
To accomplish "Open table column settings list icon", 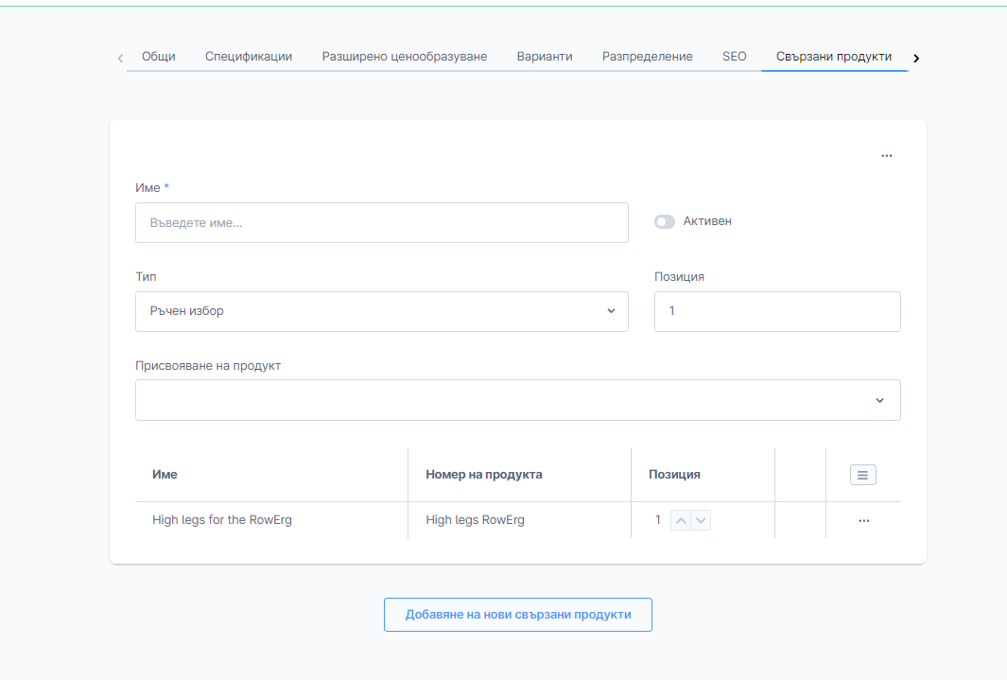I will (x=862, y=475).
